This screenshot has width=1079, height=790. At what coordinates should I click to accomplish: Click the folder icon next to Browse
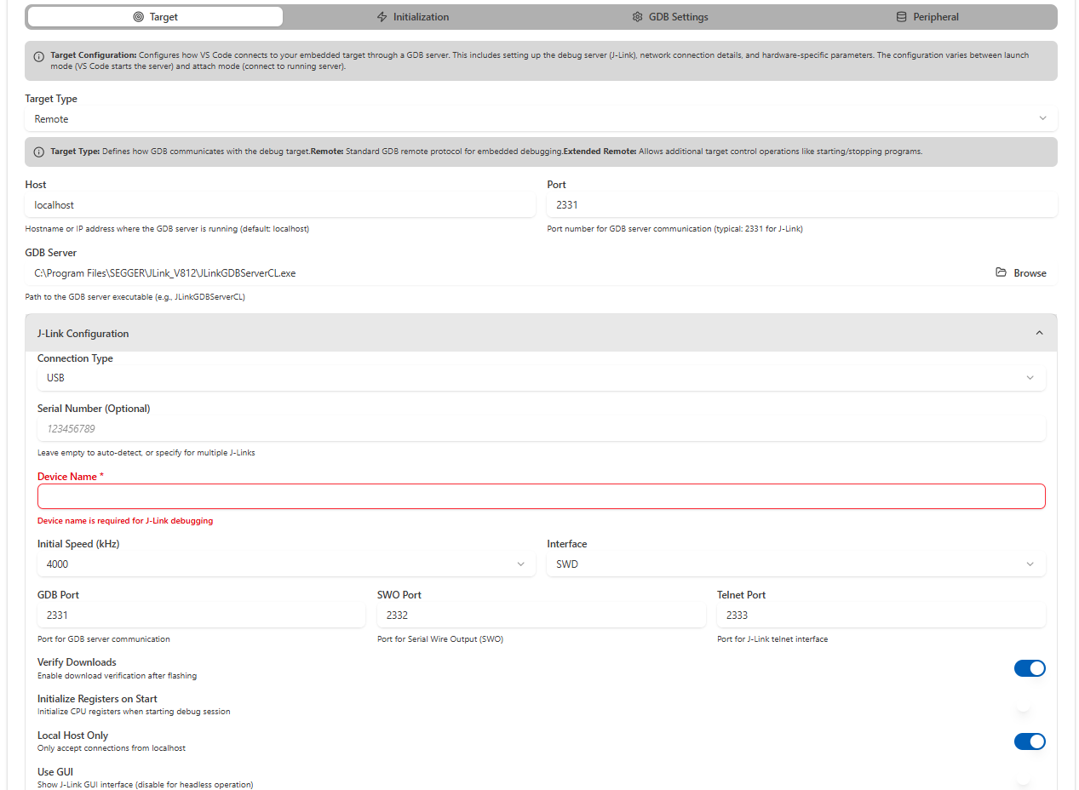1001,273
